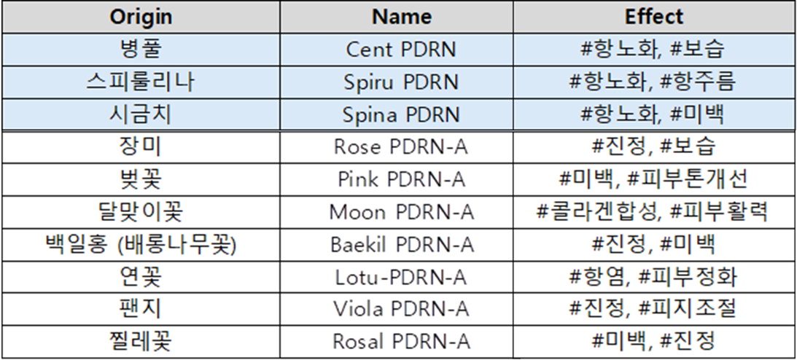The image size is (797, 360).
Task: Select the Moon PDRN-A cell
Action: (401, 212)
